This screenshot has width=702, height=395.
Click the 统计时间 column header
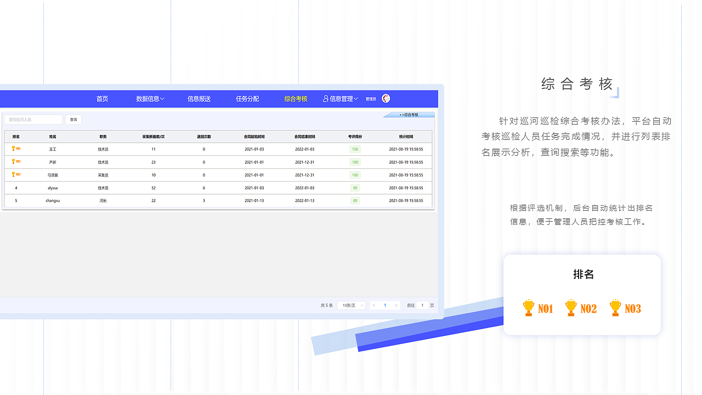[406, 137]
